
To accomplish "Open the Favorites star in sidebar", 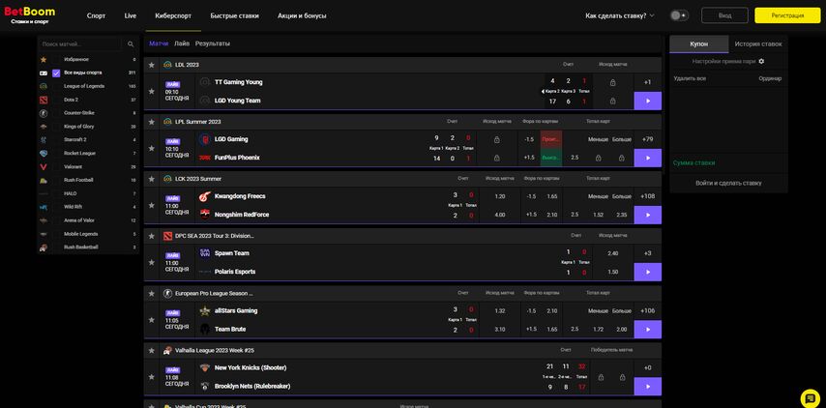I will click(44, 60).
